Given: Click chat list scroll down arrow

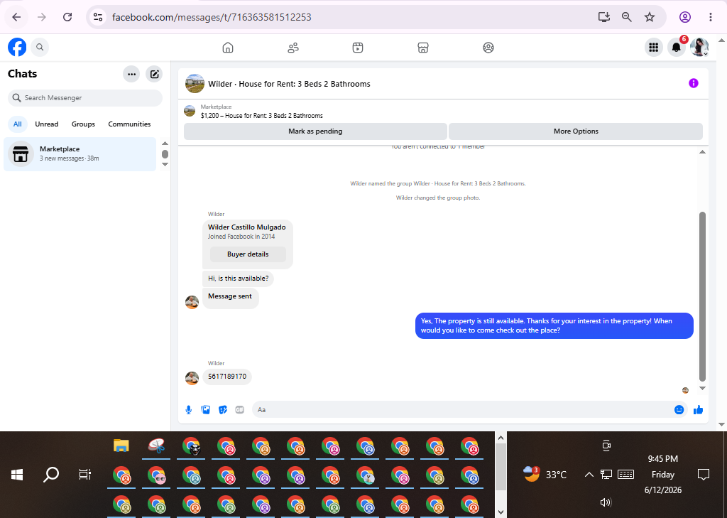Looking at the screenshot, I should tap(165, 164).
